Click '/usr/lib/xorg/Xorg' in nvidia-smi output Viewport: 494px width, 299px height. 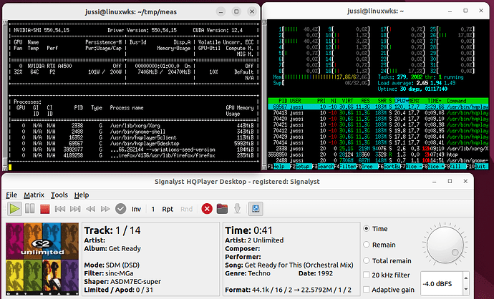click(135, 126)
